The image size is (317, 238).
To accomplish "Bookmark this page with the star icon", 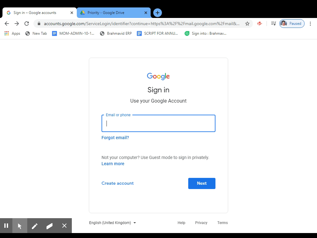I will (x=247, y=24).
